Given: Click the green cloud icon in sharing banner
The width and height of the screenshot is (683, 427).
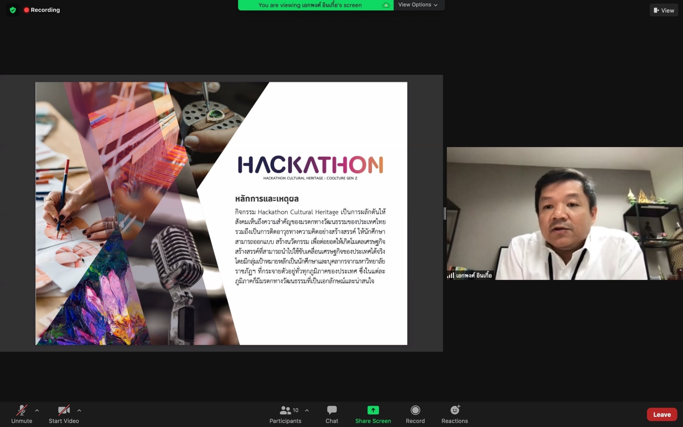Looking at the screenshot, I should (386, 5).
